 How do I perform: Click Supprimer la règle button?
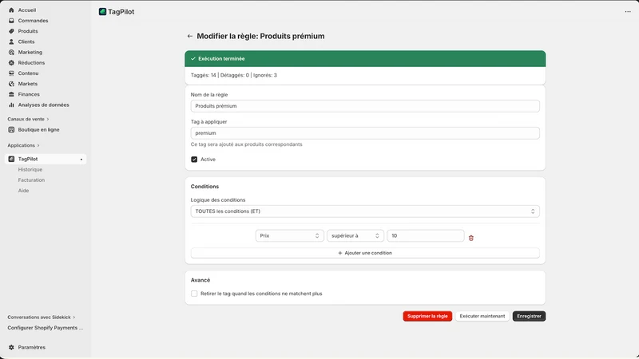tap(427, 316)
